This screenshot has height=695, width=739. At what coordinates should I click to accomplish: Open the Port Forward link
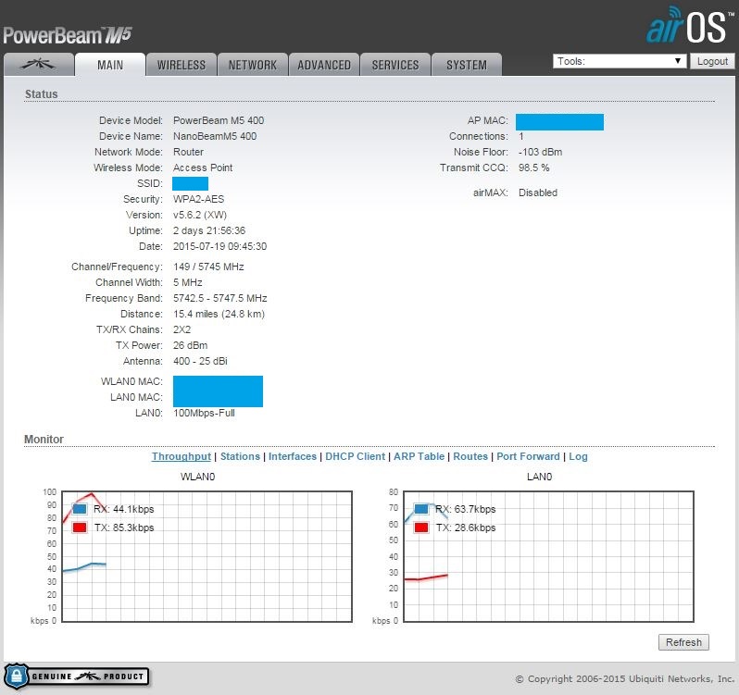click(x=528, y=456)
